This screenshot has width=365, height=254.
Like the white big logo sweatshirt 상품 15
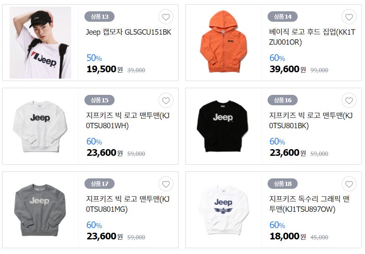pyautogui.click(x=166, y=101)
